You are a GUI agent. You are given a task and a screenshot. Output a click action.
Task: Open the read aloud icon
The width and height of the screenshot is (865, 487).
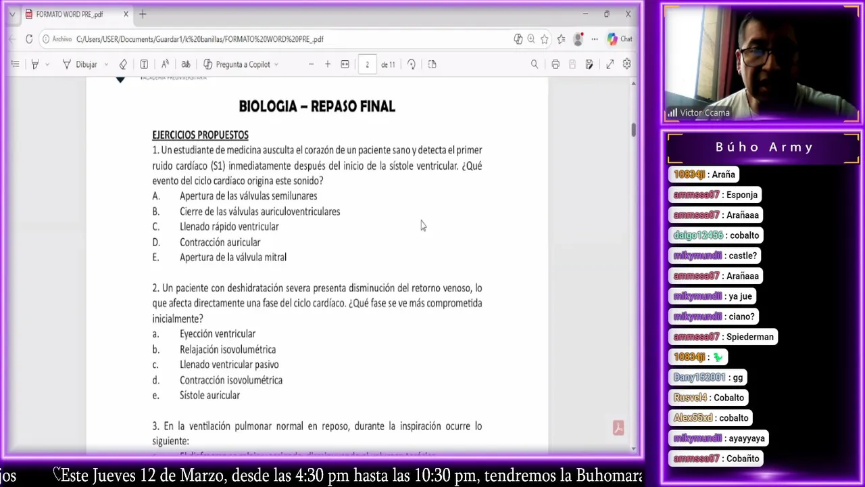[165, 64]
